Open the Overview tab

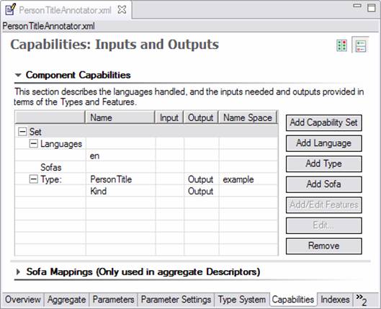[x=23, y=300]
